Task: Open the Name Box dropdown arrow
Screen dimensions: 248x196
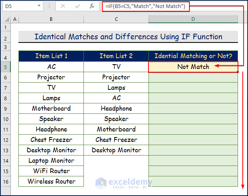Action: pos(39,6)
